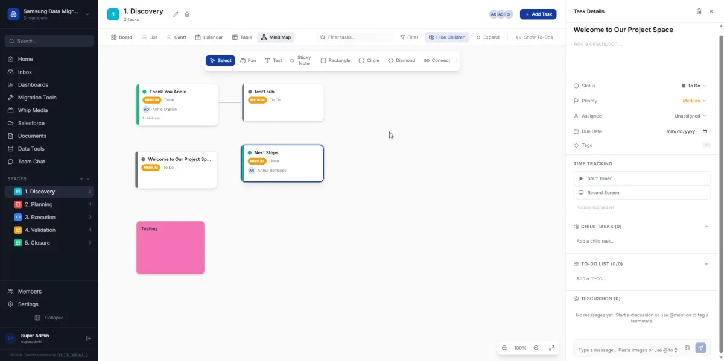Select the Diamond shape tool
724x361 pixels.
[x=401, y=61]
